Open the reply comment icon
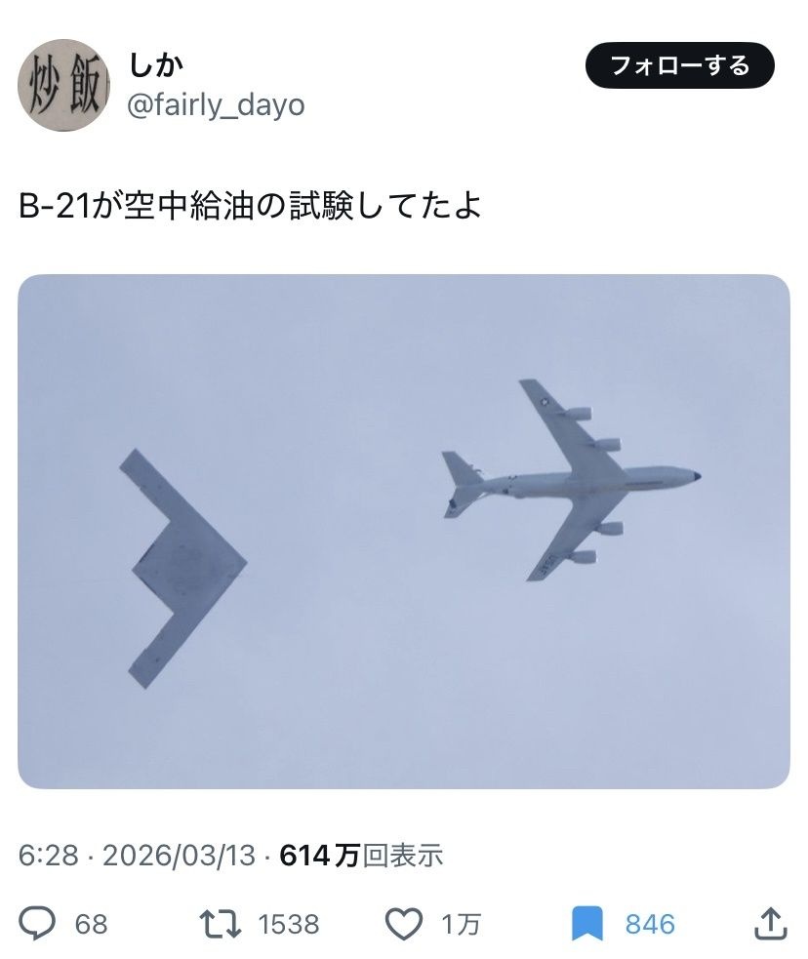This screenshot has width=808, height=959. [37, 924]
